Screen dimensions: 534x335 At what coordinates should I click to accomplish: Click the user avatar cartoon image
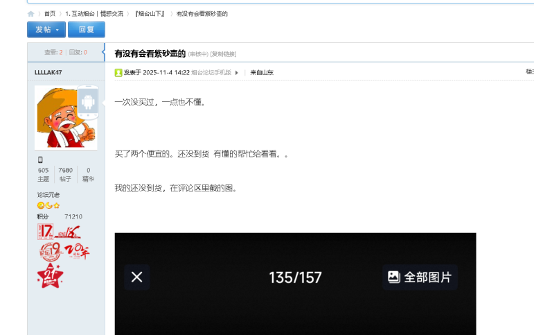point(62,118)
